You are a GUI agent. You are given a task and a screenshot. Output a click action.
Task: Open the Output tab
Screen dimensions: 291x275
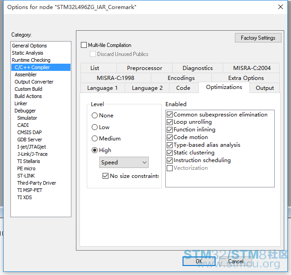[x=265, y=88]
